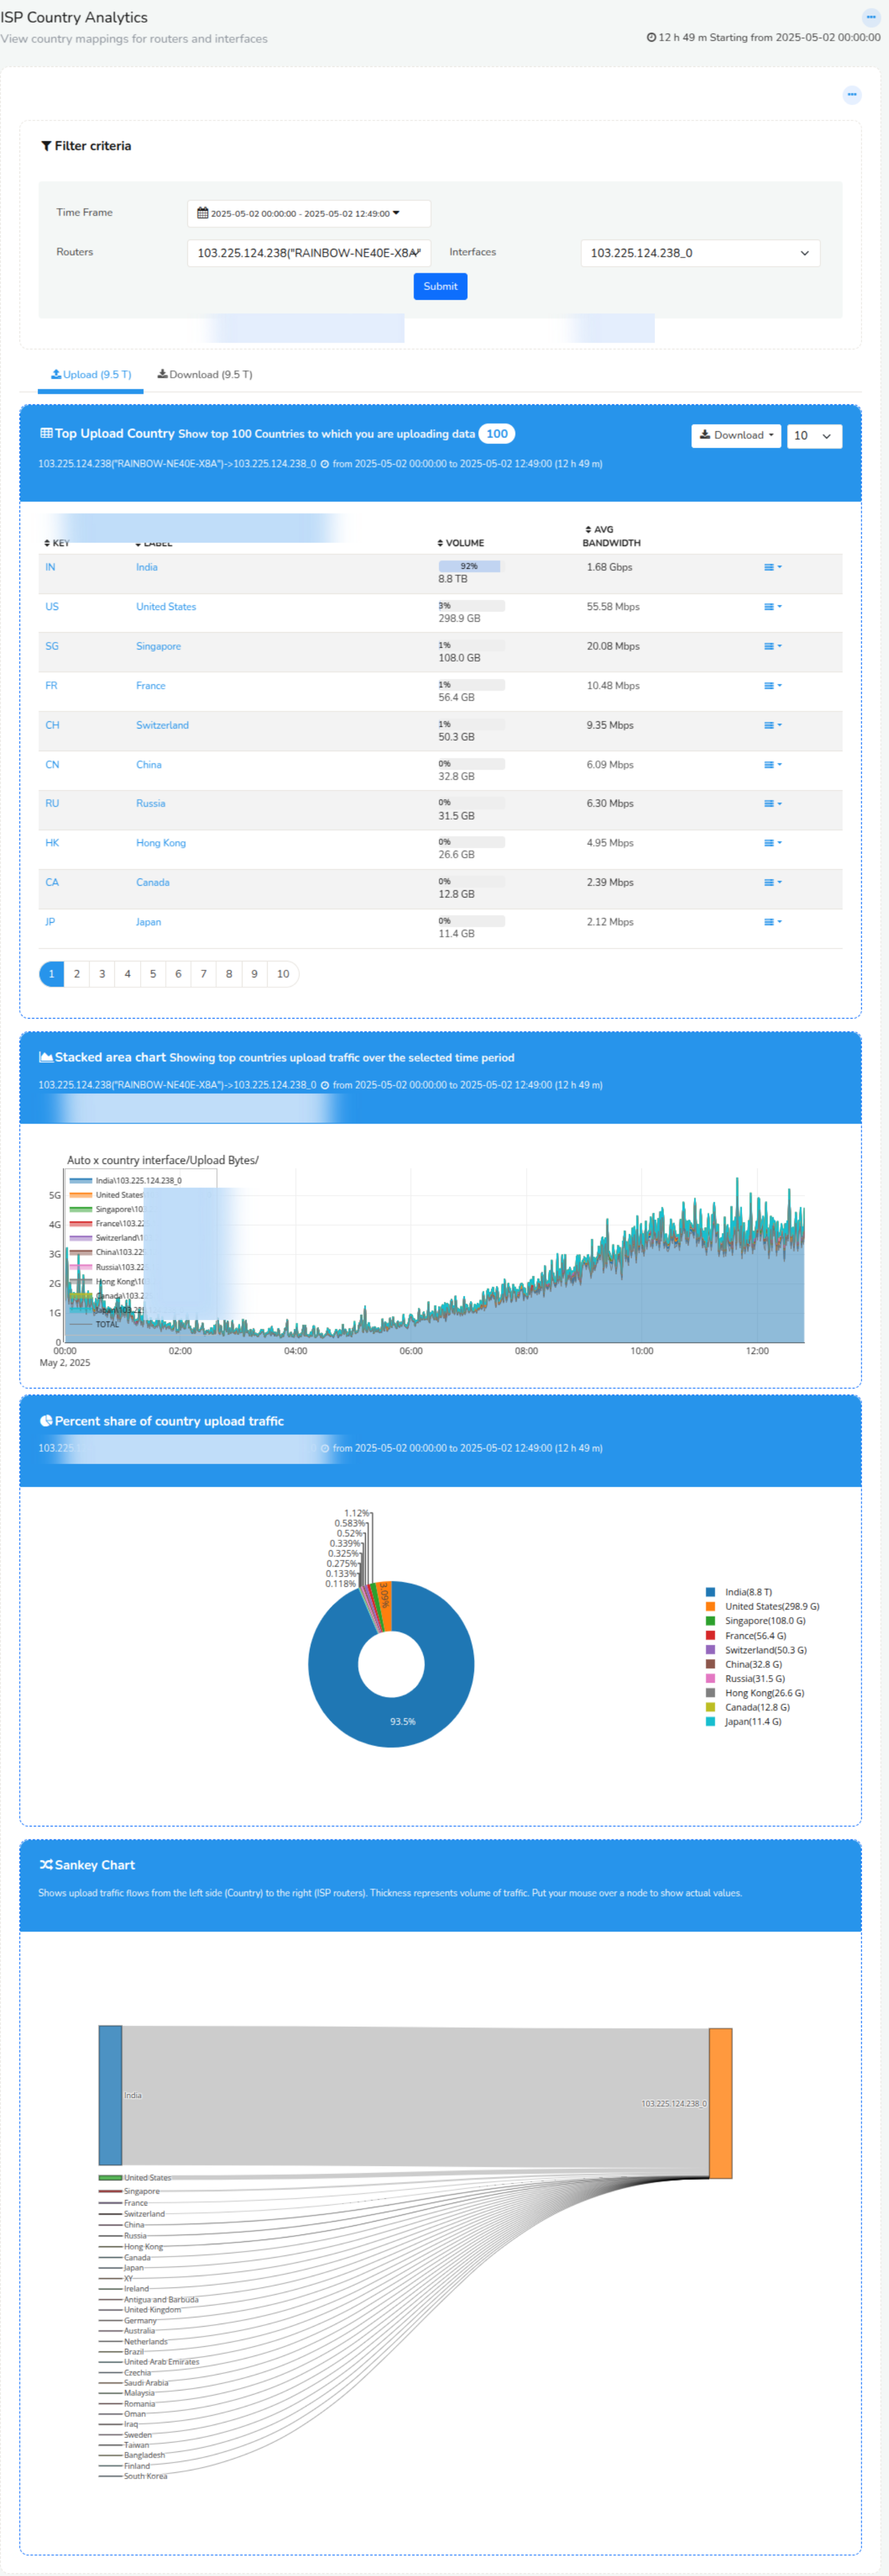Change the rows-per-page dropdown showing 10

point(814,435)
